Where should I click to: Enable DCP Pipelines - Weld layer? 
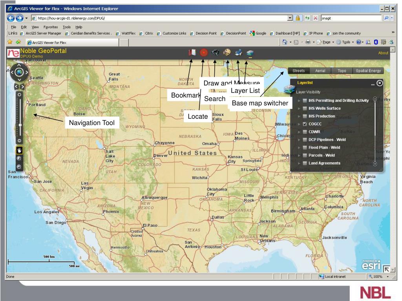click(x=305, y=140)
